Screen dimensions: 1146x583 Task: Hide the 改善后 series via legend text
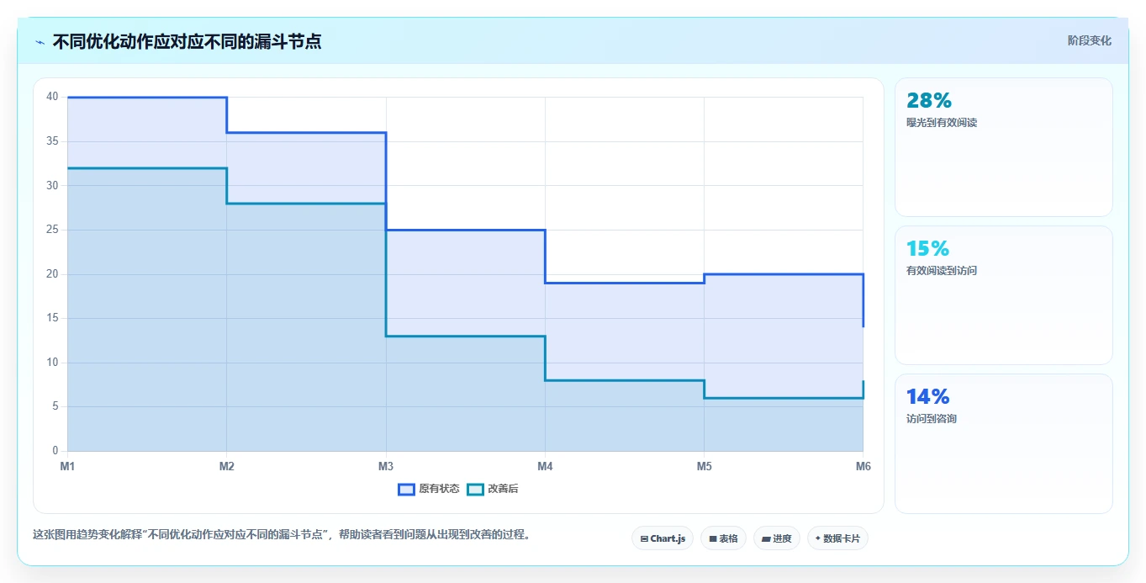tap(503, 489)
